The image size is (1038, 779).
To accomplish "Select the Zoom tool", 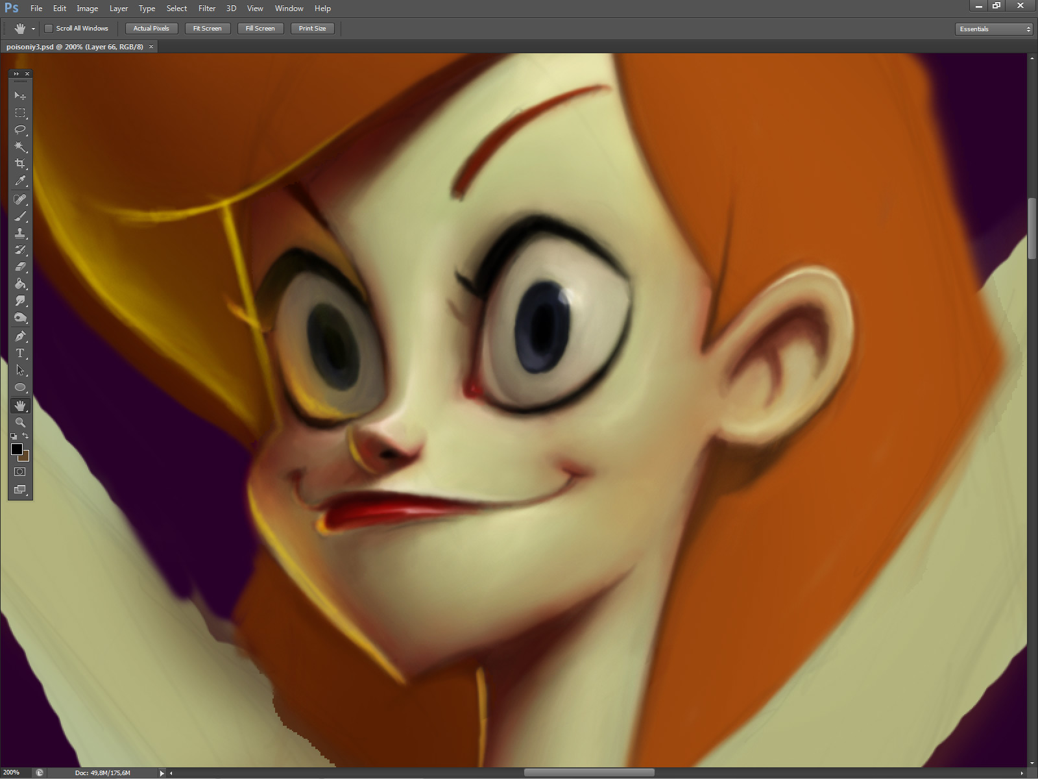I will [x=20, y=423].
